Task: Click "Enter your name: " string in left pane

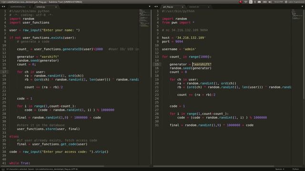Action: point(61,30)
